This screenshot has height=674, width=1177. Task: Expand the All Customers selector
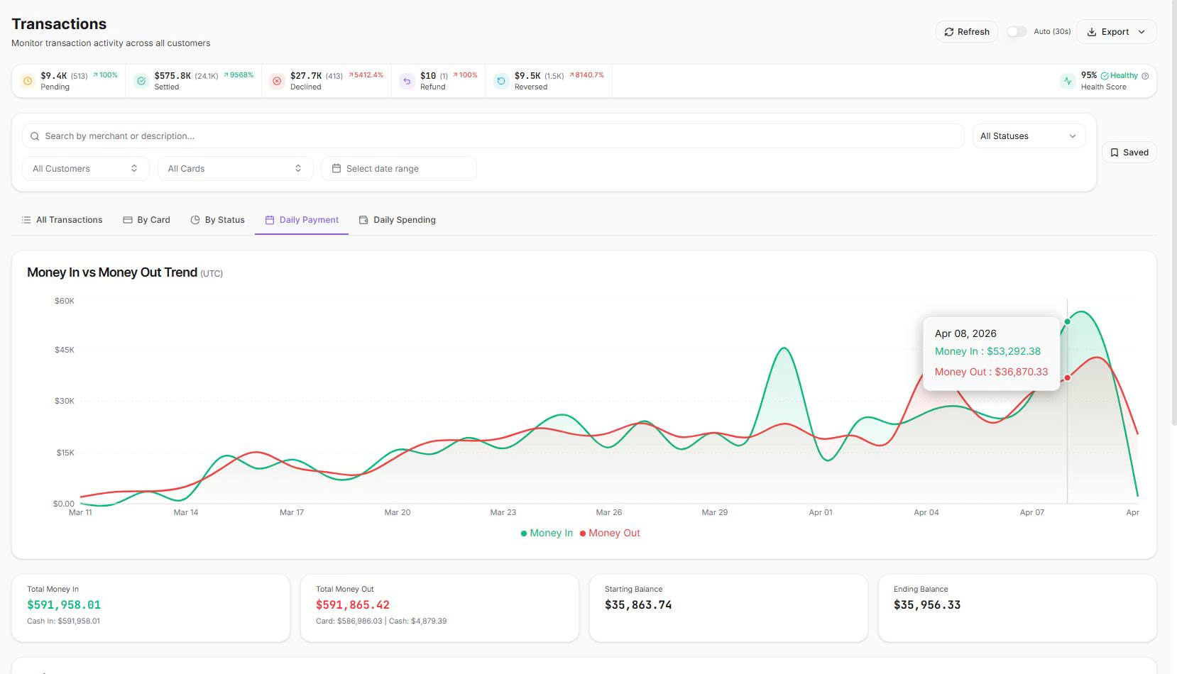pyautogui.click(x=85, y=169)
